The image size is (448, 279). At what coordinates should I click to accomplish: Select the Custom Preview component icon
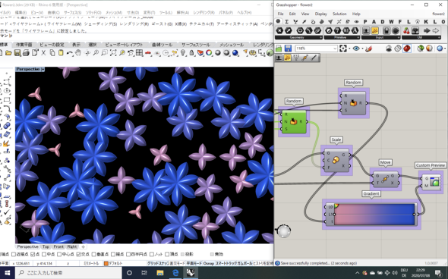click(x=434, y=182)
